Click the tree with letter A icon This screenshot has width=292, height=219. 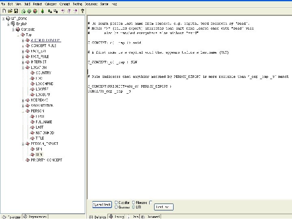50,11
